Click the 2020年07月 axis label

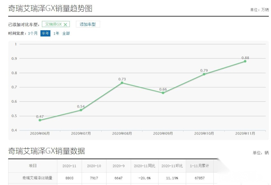[81, 134]
